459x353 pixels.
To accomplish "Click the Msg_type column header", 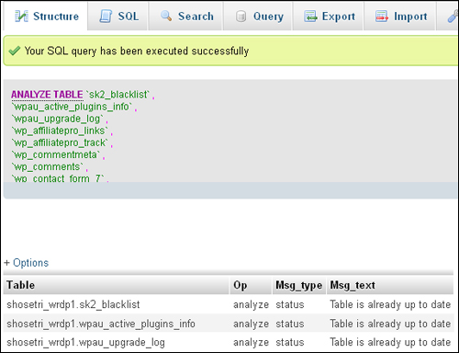I will [x=299, y=285].
